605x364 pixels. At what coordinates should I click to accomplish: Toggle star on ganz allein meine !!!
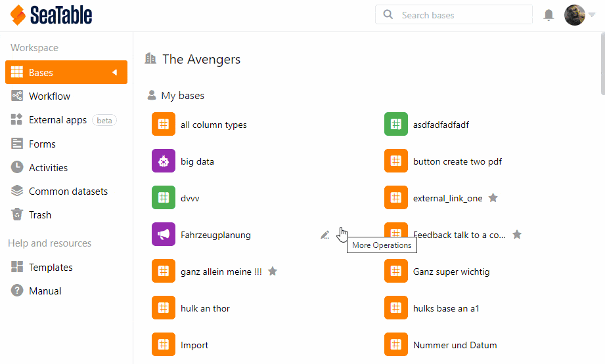273,272
